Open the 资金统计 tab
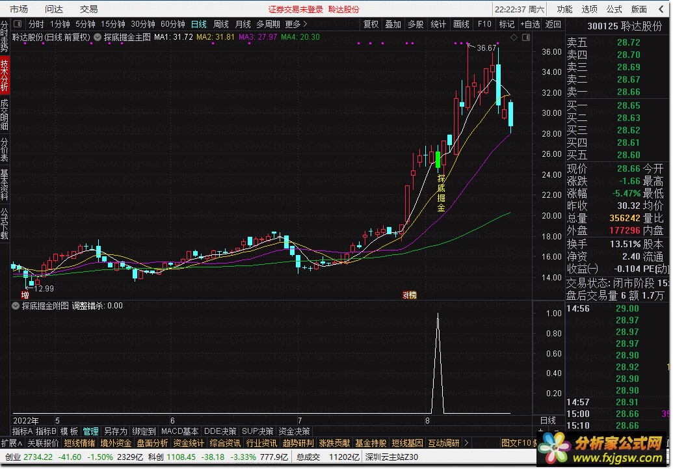The image size is (673, 469). pos(189,443)
